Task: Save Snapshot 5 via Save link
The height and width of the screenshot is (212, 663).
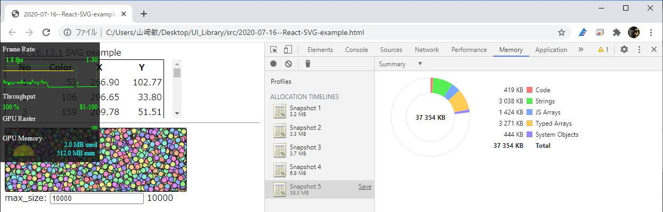Action: coord(365,187)
